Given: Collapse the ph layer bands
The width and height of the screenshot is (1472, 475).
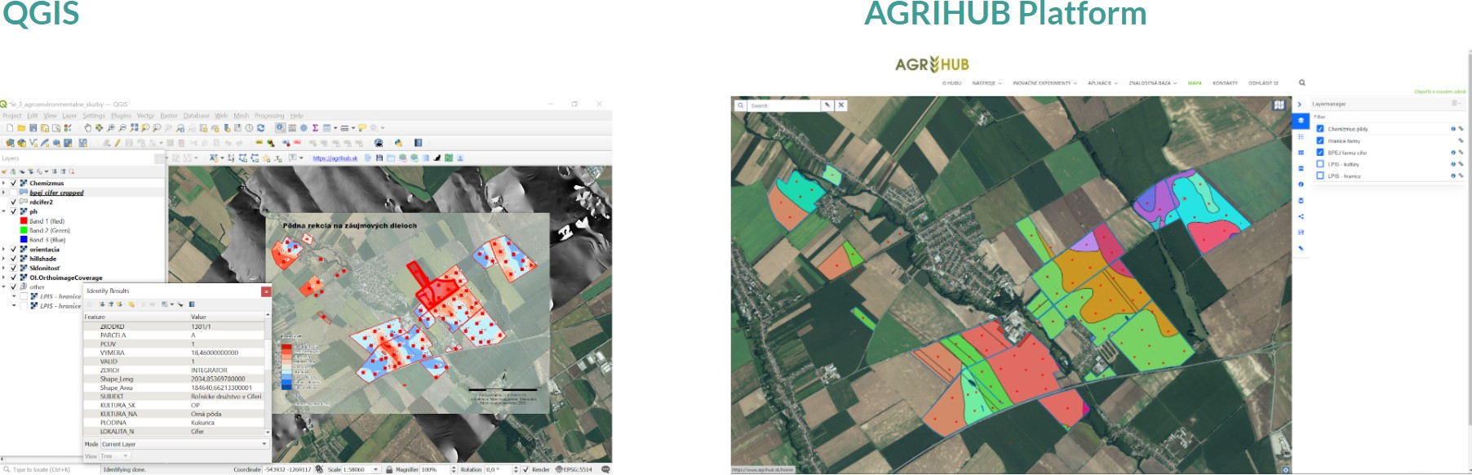Looking at the screenshot, I should [4, 211].
